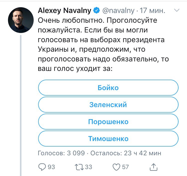Image resolution: width=187 pixels, height=176 pixels.
Task: Click the 33 retweets count
Action: [x=89, y=167]
